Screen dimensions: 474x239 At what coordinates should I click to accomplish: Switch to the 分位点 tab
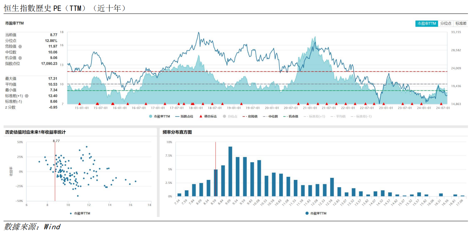pyautogui.click(x=446, y=23)
